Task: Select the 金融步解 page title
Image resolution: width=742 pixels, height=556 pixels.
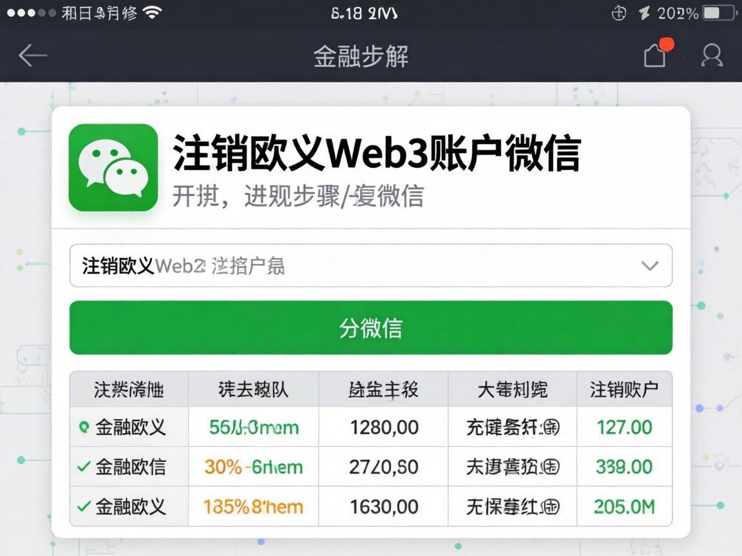Action: click(361, 56)
